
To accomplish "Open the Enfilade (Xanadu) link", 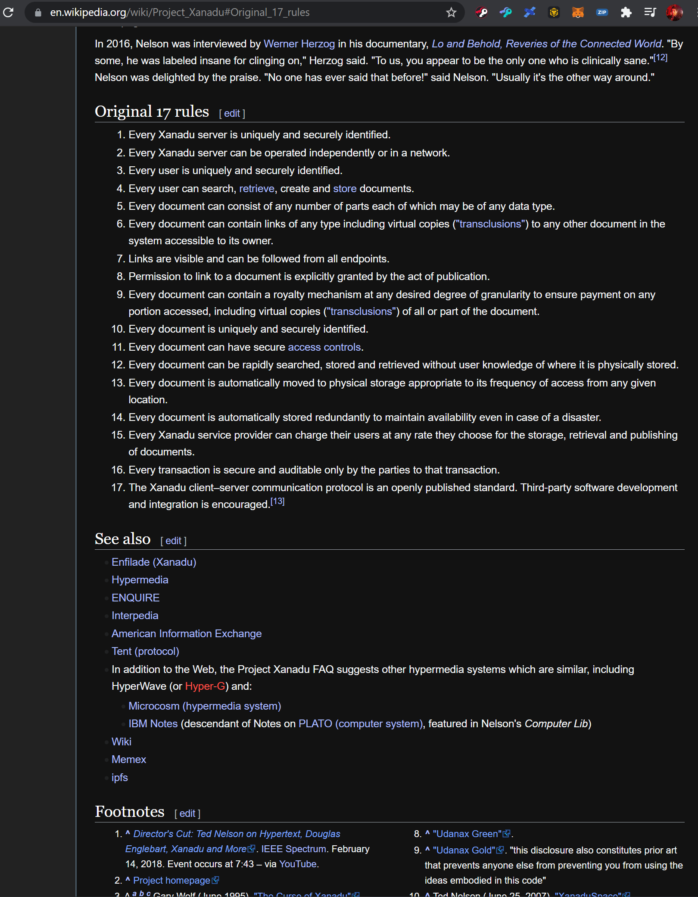I will pos(154,562).
